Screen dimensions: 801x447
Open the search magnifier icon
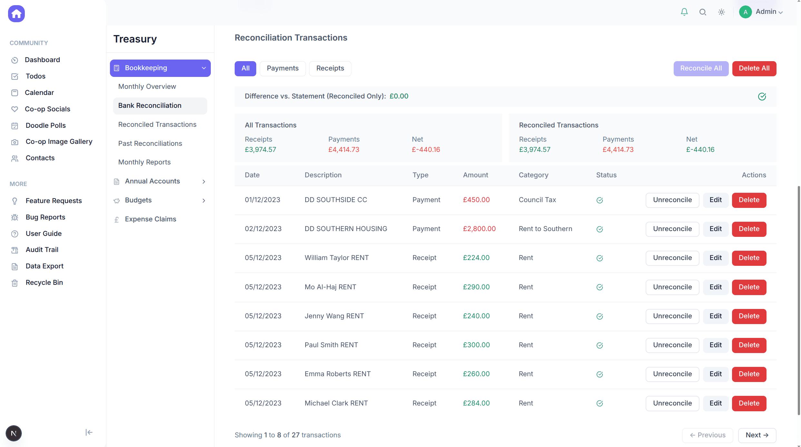[703, 12]
